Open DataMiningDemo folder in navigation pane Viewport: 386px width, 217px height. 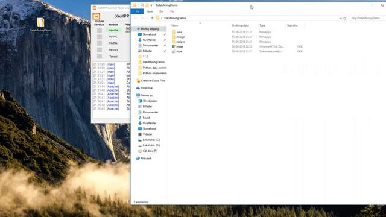(153, 62)
